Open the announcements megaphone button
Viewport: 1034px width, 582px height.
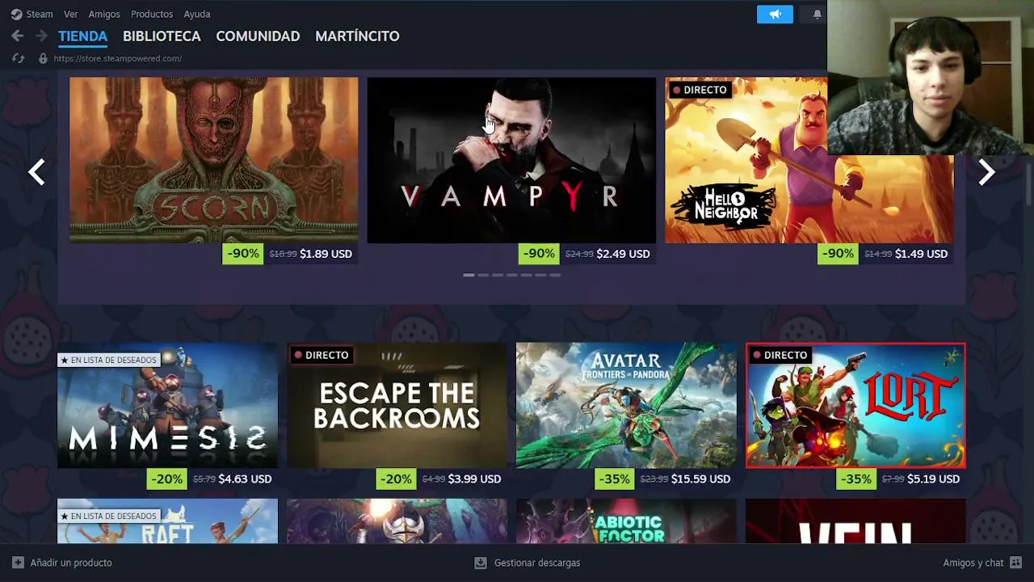coord(775,14)
